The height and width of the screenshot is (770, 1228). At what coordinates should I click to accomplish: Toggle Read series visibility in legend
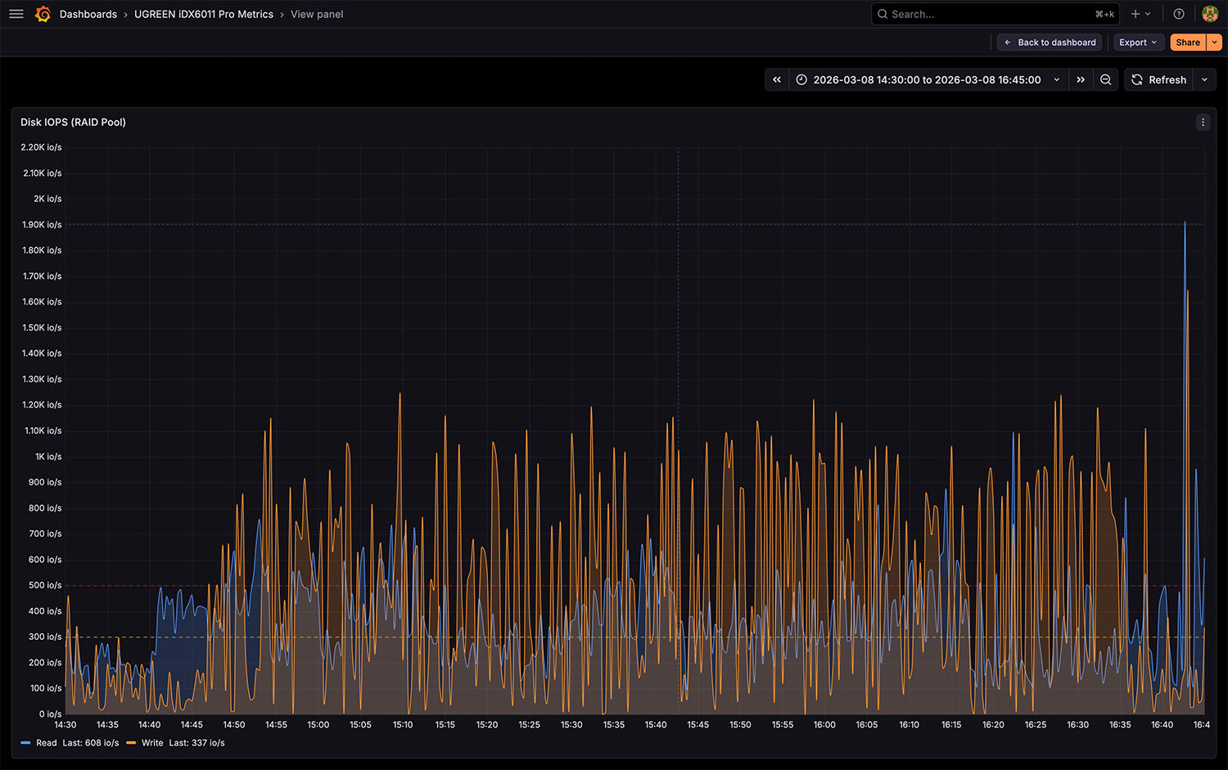tap(47, 743)
